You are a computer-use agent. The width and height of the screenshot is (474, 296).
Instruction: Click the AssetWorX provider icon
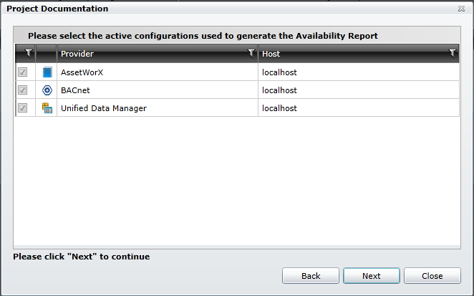point(47,72)
